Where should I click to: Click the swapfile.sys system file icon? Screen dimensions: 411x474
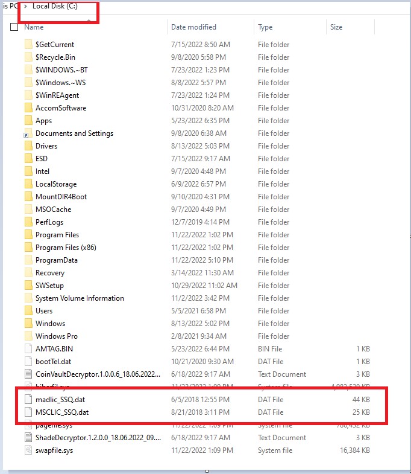click(28, 450)
